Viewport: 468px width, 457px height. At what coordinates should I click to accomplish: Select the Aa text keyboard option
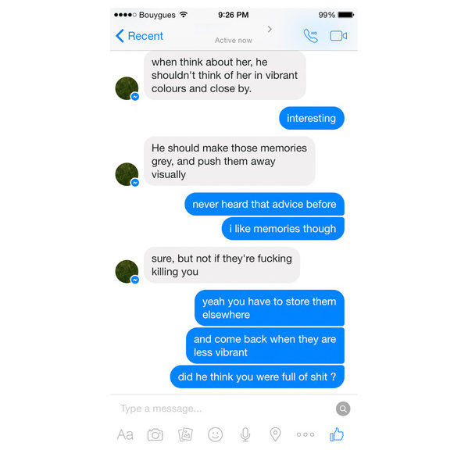(x=125, y=435)
